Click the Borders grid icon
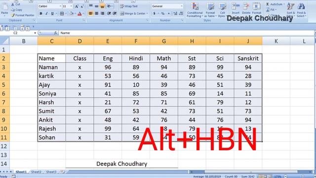316x178 pixels. (62, 13)
